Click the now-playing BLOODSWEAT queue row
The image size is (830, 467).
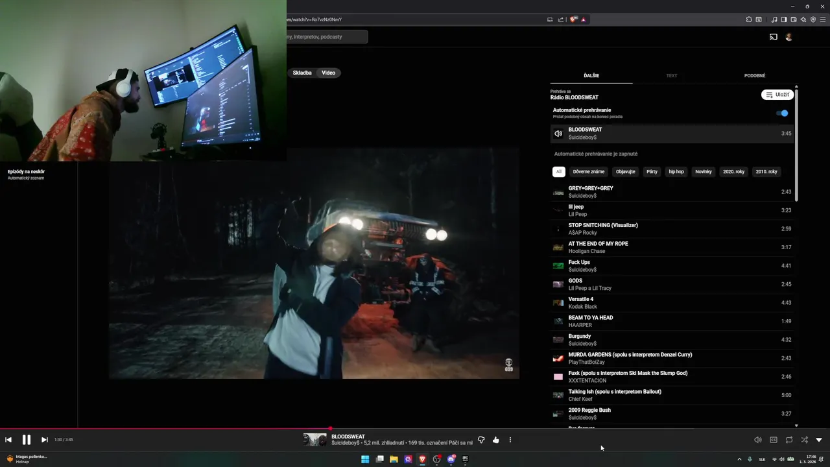[x=672, y=133]
